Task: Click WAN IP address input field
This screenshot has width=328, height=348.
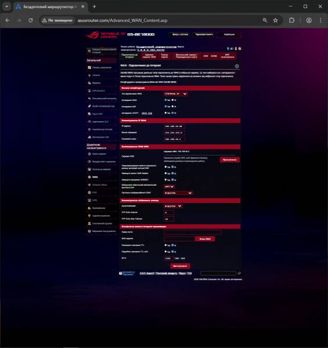Action: [175, 126]
